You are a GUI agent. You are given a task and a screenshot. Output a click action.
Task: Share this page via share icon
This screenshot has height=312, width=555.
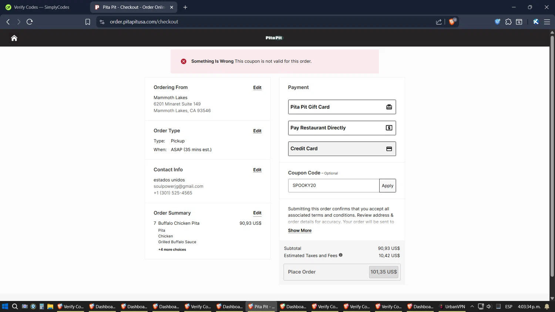[x=439, y=22]
